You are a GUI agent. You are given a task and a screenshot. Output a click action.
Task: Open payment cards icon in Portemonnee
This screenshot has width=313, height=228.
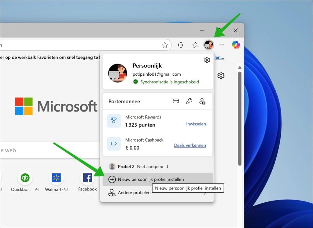(176, 101)
